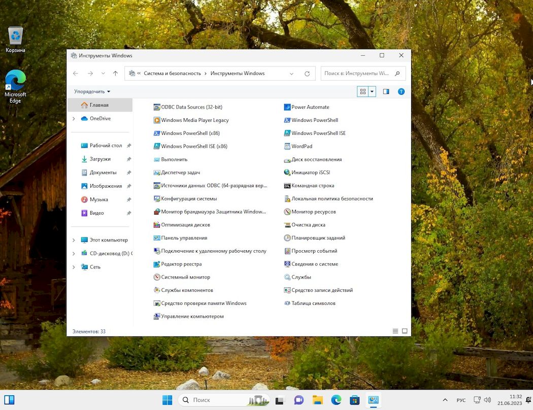Open recent locations dropdown arrow
This screenshot has height=410, width=533.
tap(103, 74)
